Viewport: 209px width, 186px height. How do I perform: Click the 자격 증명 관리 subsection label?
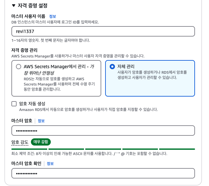pyautogui.click(x=24, y=50)
